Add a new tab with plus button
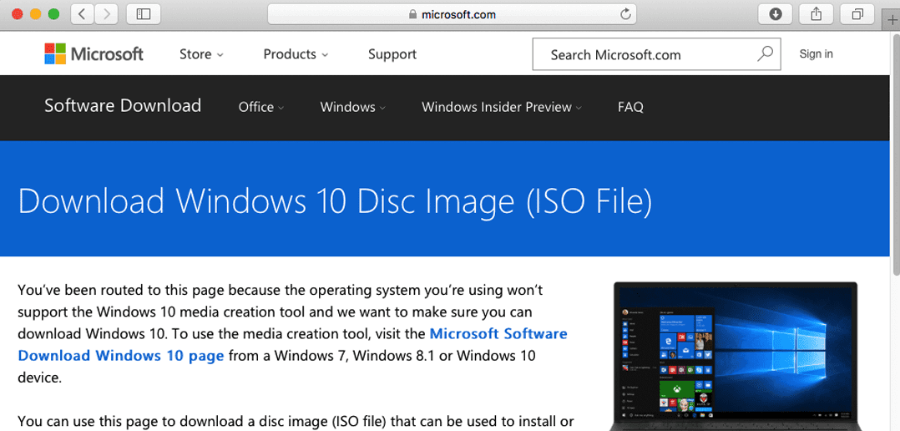 click(x=892, y=19)
